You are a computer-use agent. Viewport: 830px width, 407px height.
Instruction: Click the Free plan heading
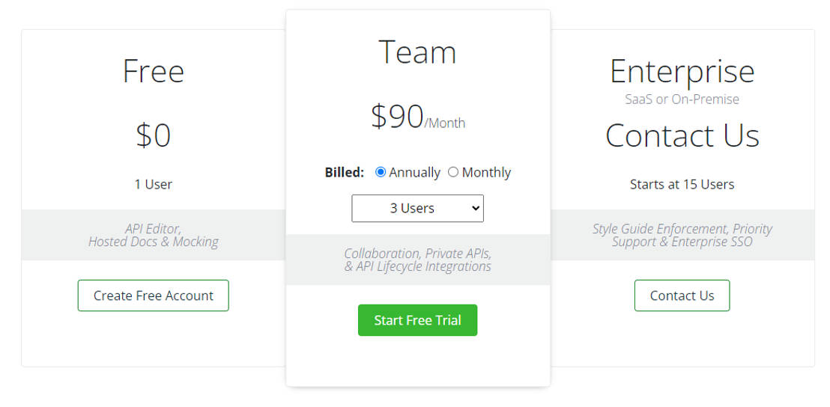pyautogui.click(x=154, y=71)
